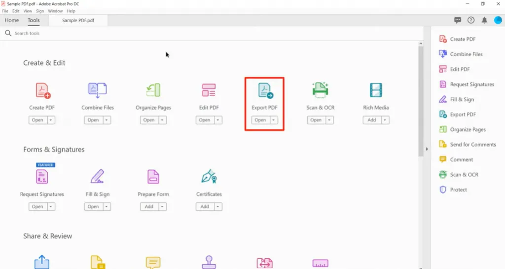This screenshot has width=505, height=269.
Task: Select Comment in the right sidebar
Action: tap(456, 159)
